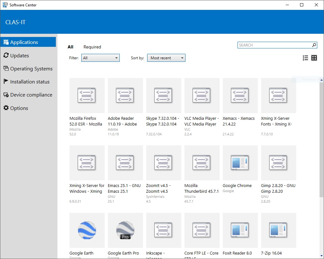Open the Installation status flag icon
Screen dimensions: 324x259
coord(6,82)
